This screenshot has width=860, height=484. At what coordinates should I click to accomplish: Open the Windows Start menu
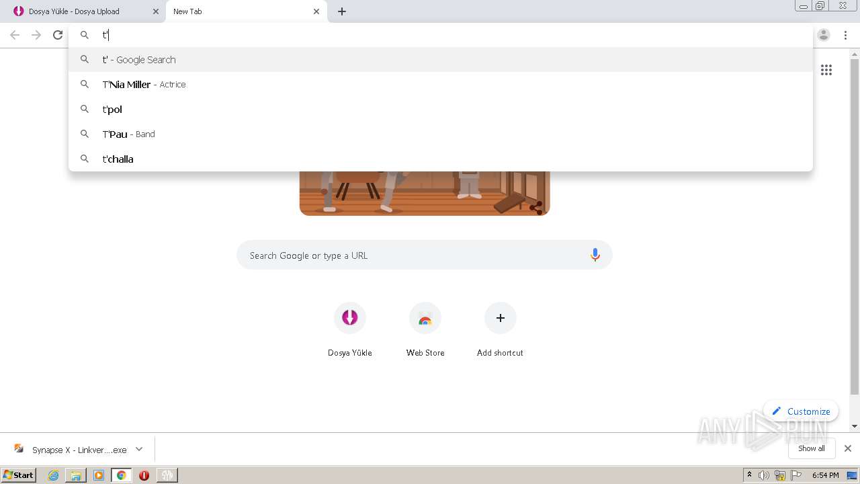(x=19, y=475)
